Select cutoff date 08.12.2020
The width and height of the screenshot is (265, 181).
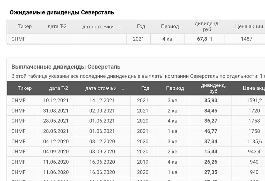click(x=102, y=141)
